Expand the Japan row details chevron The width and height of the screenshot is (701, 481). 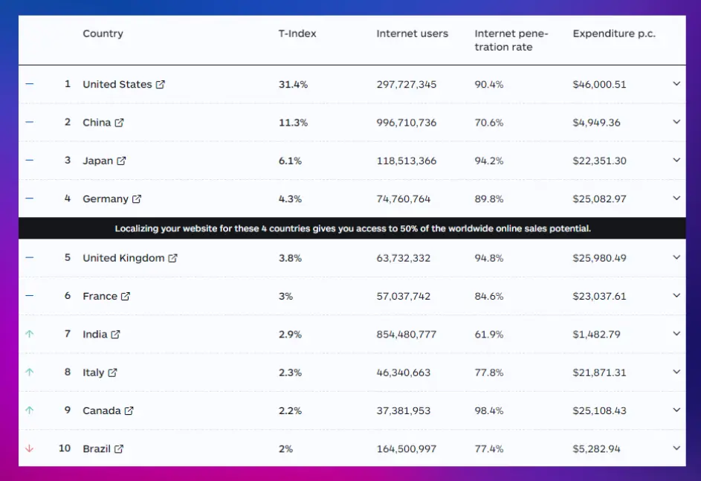676,161
